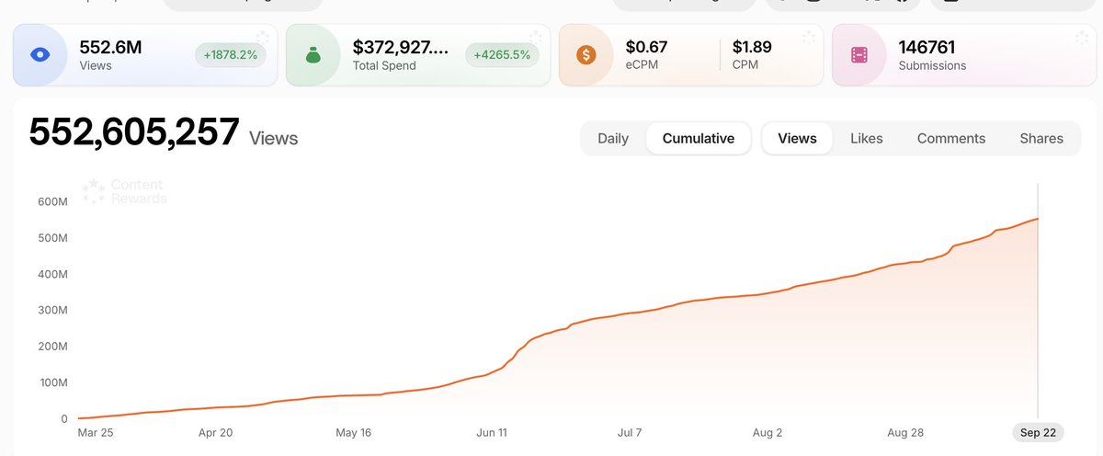Click sparkle icon on Total Spend card

(x=536, y=38)
